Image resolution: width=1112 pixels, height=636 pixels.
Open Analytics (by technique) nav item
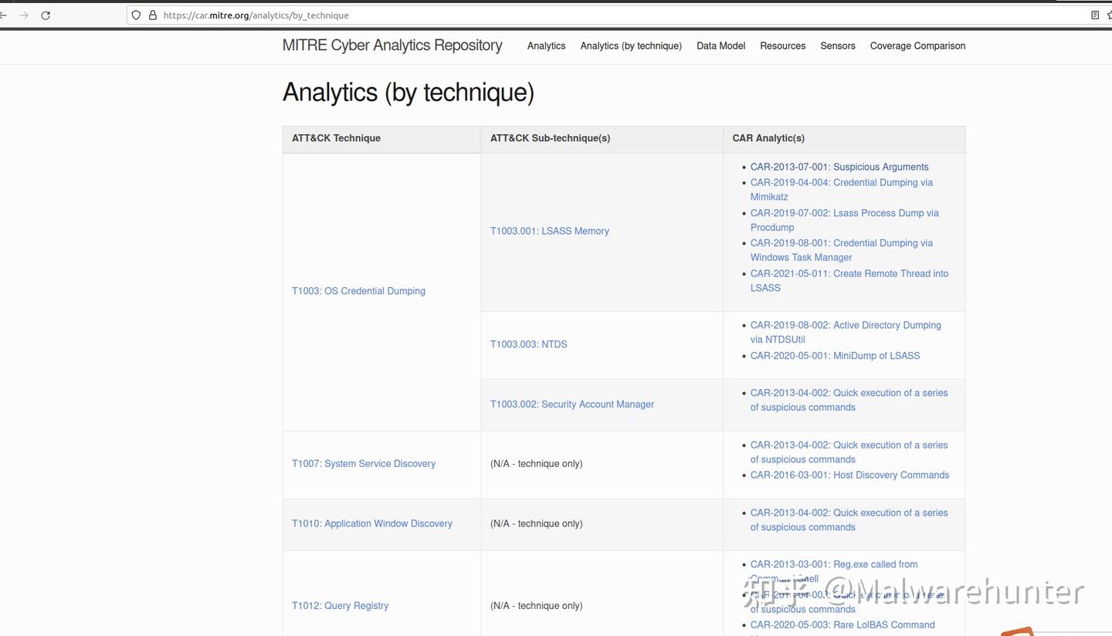(631, 46)
